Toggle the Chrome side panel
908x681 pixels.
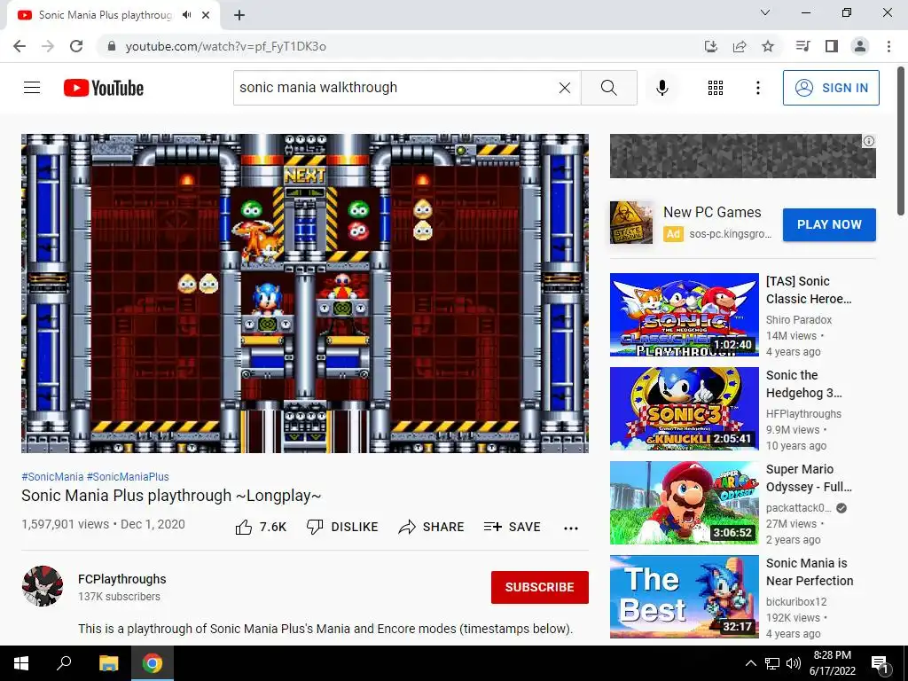point(832,46)
